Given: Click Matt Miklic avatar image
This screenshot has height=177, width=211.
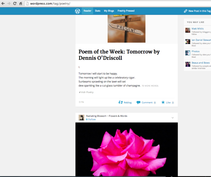Looking at the screenshot, I should [x=188, y=30].
